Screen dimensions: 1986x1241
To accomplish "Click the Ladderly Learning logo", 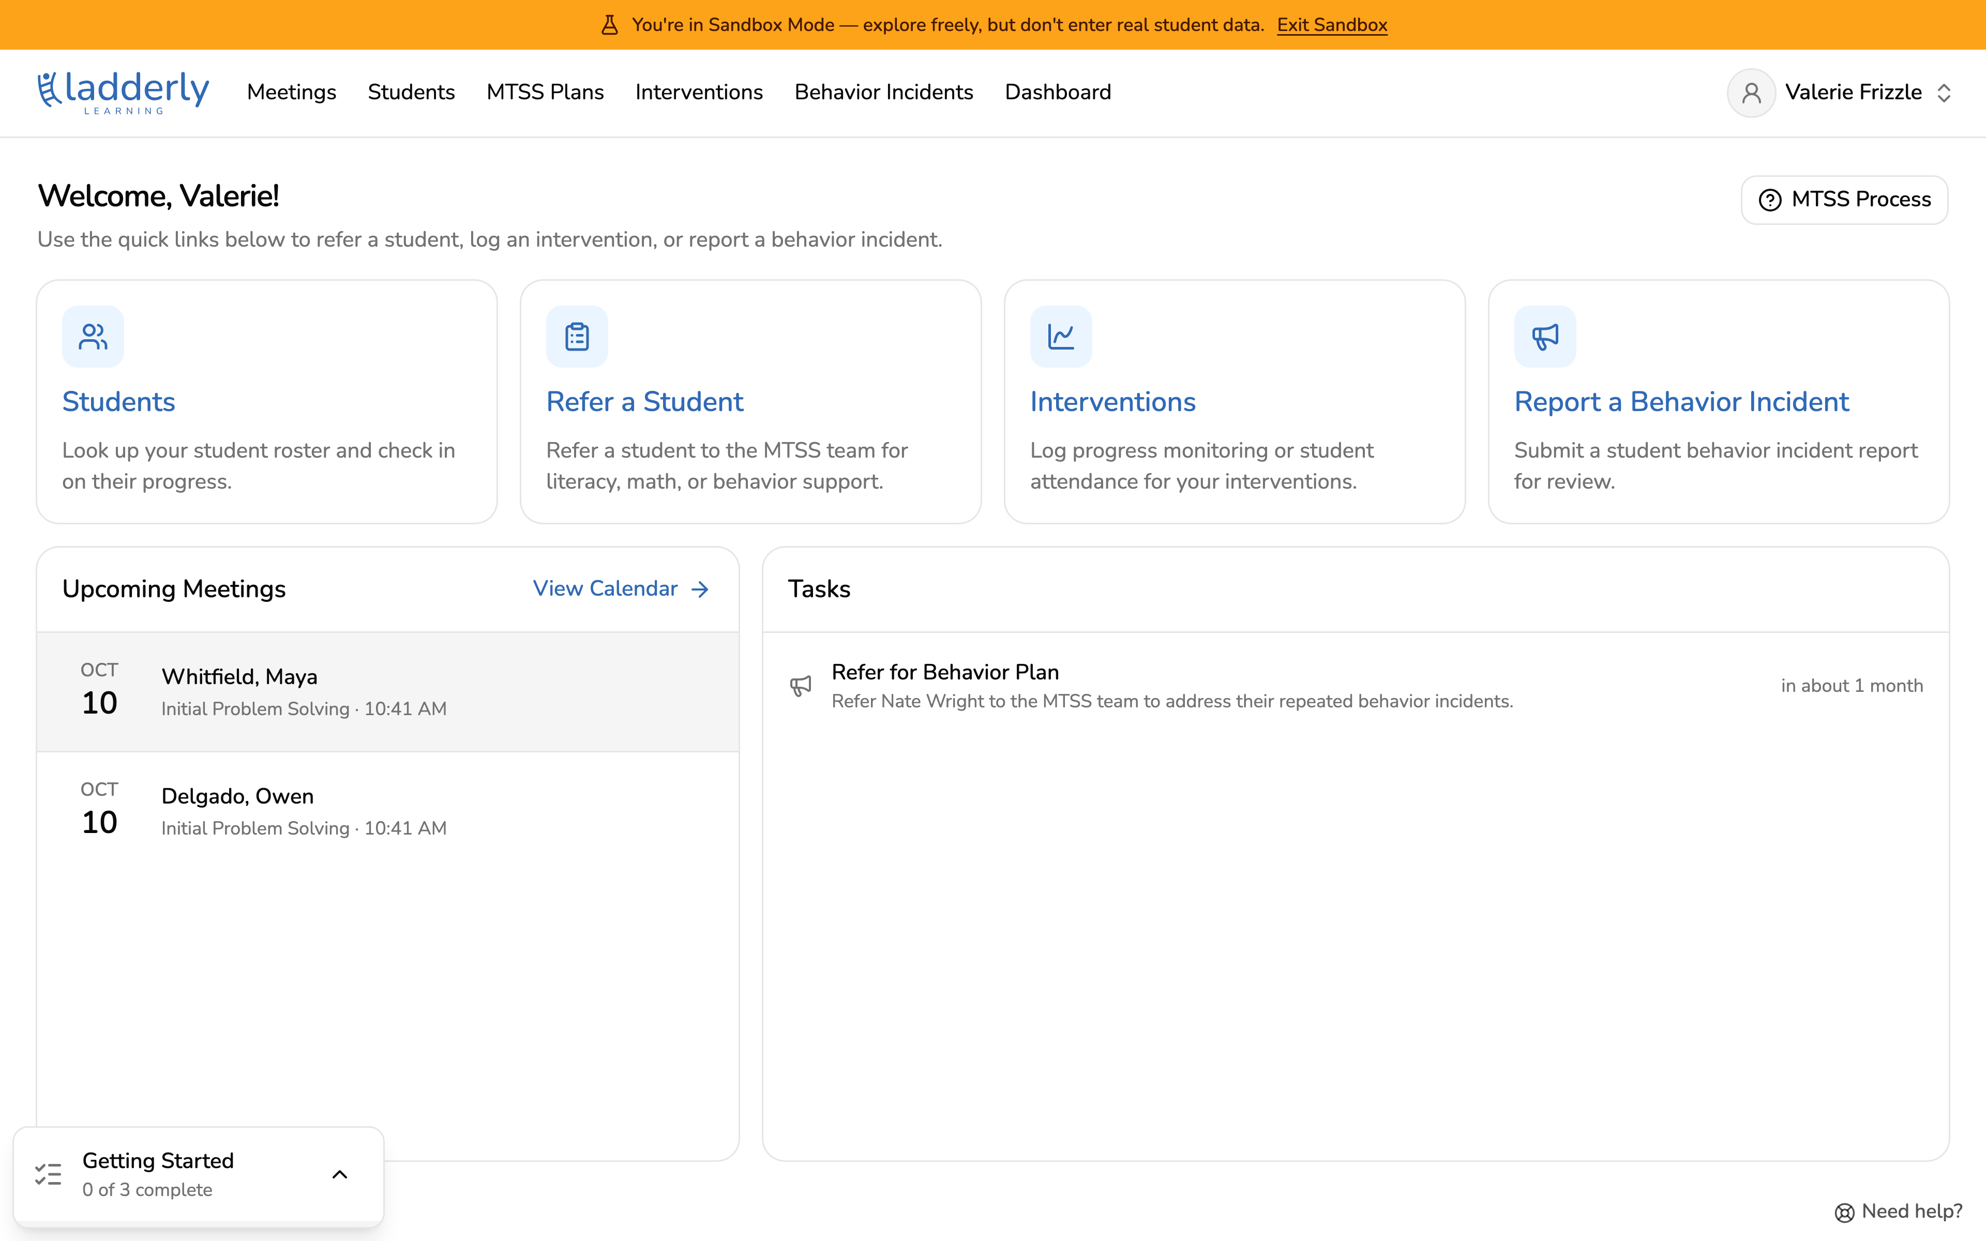I will pyautogui.click(x=123, y=92).
